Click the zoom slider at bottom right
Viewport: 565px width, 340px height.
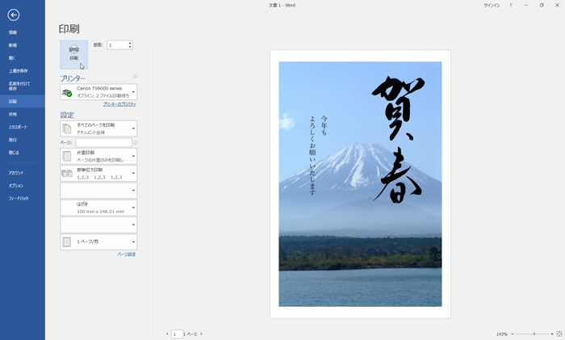tap(533, 334)
